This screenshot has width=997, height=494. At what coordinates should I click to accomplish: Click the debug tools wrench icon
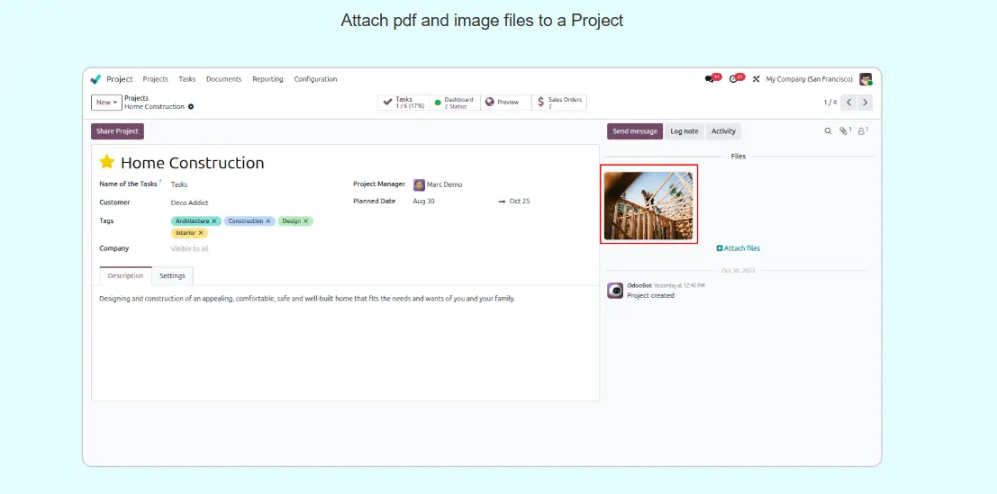tap(757, 79)
